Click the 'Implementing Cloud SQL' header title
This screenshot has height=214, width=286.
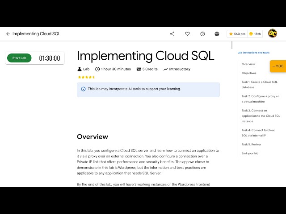coord(37,34)
